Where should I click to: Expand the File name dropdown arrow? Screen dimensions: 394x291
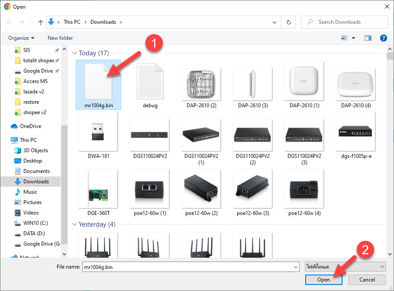[x=296, y=267]
